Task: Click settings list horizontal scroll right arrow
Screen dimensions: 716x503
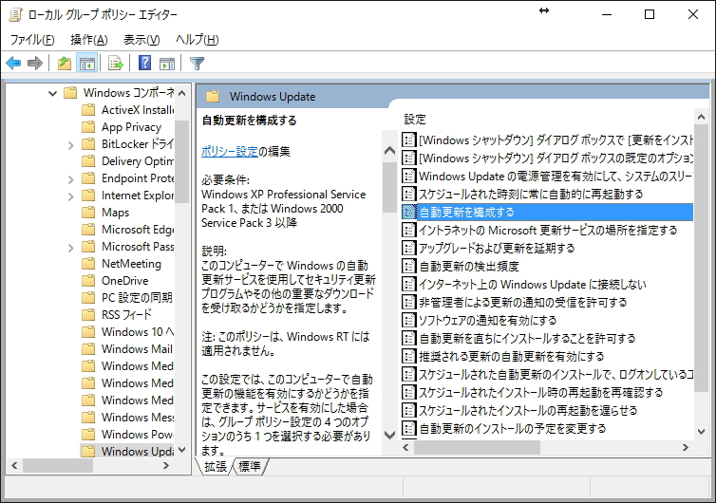Action: pos(686,448)
